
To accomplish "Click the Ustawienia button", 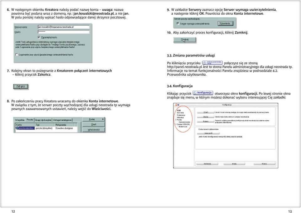I will pyautogui.click(x=225, y=23).
